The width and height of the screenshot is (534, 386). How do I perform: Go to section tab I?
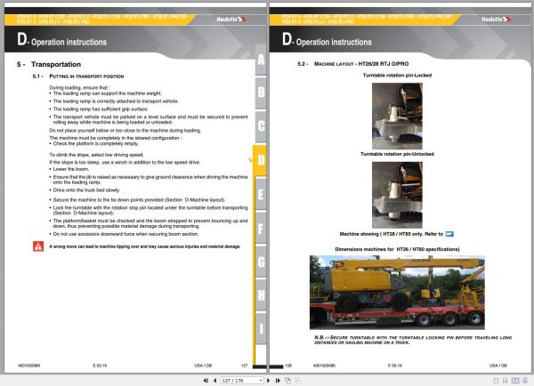click(260, 328)
